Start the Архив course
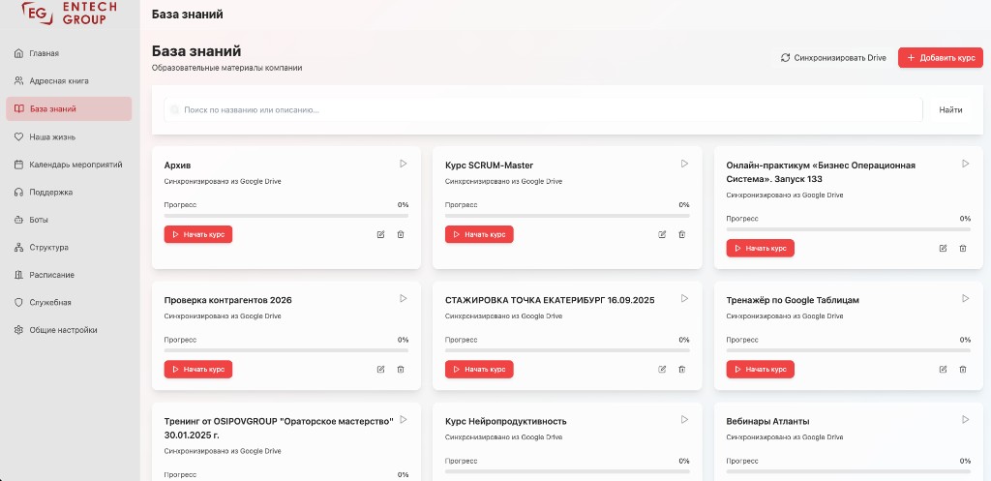This screenshot has width=991, height=481. click(198, 234)
